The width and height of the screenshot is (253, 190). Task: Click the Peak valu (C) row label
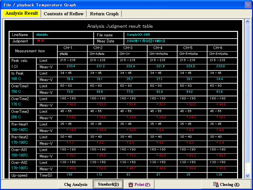coord(23,64)
